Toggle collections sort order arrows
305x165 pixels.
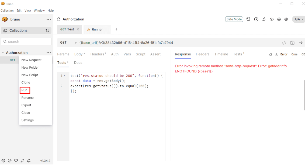coord(47,31)
